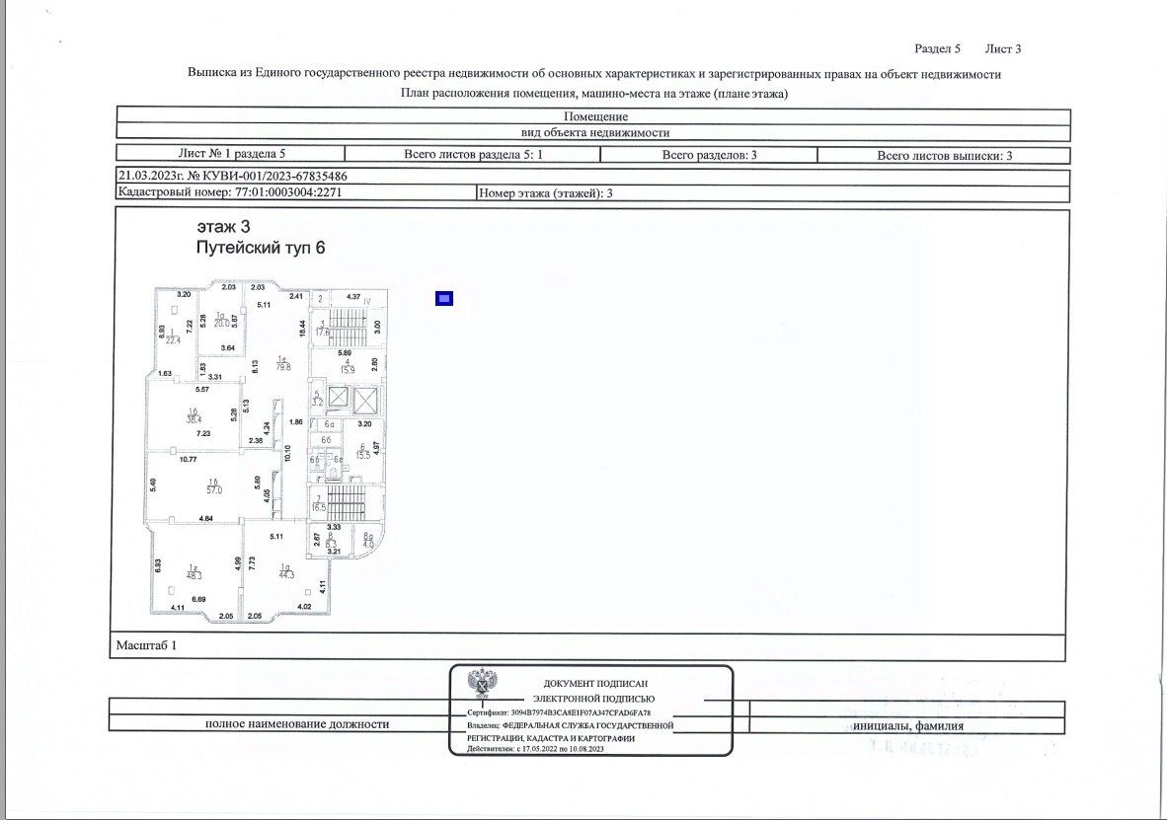Click the certificate number line in the stamp

coord(559,712)
